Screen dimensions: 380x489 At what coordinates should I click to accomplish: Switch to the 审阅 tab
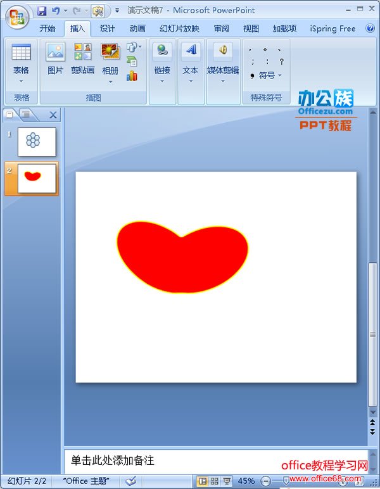(x=221, y=29)
